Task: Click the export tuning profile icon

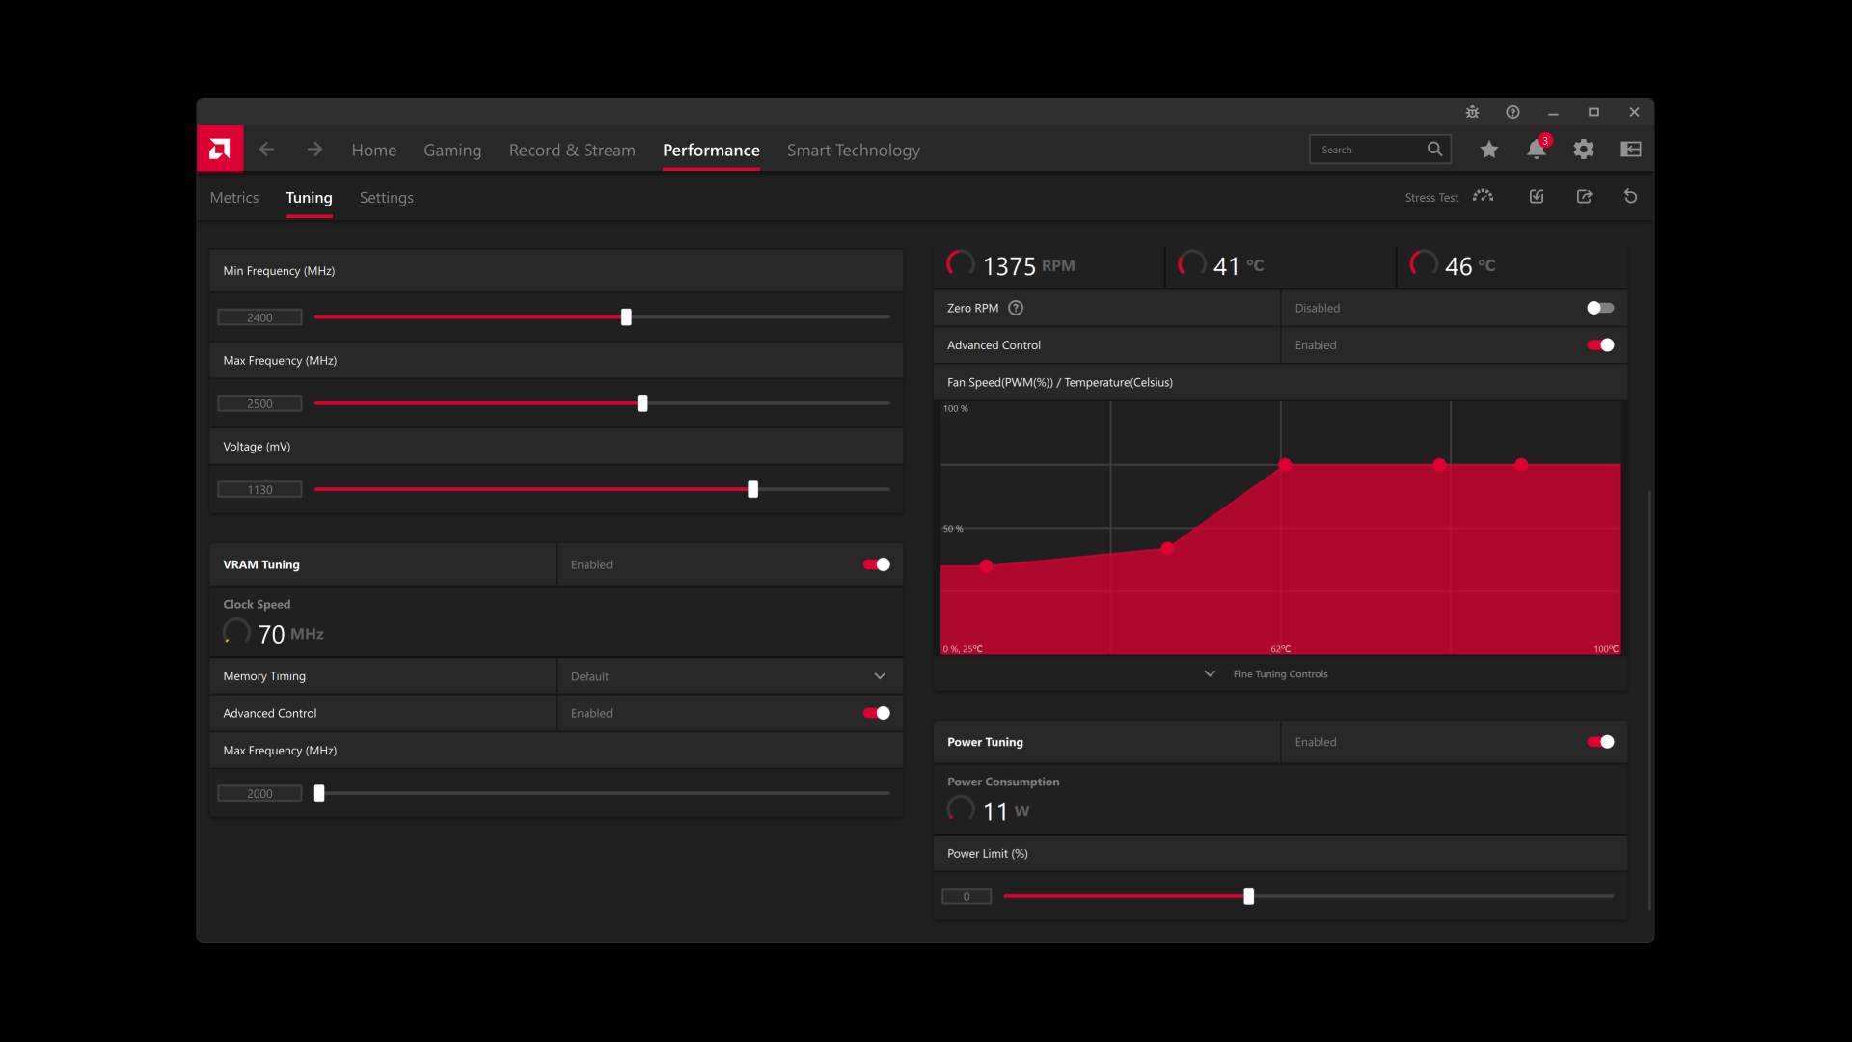Action: click(1584, 197)
